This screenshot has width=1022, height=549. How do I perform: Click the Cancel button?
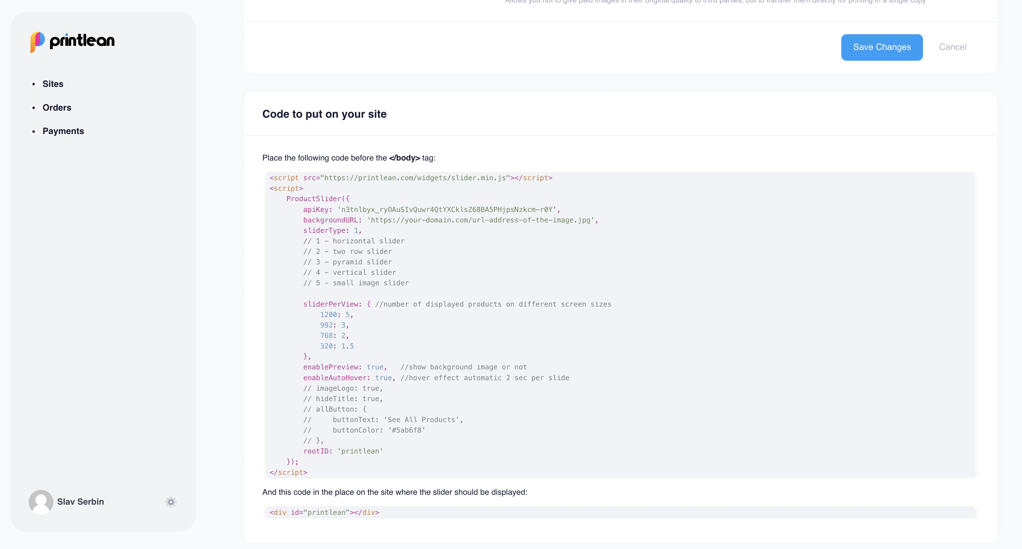tap(952, 47)
